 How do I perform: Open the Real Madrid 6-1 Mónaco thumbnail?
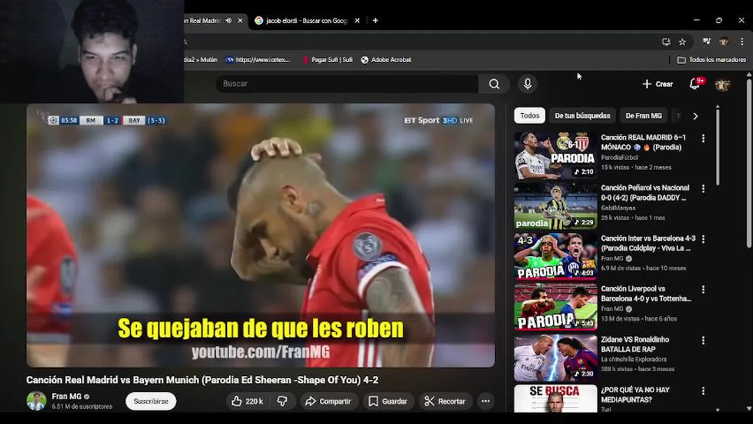pos(555,155)
